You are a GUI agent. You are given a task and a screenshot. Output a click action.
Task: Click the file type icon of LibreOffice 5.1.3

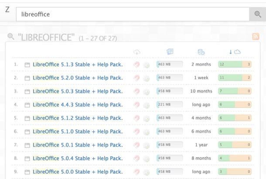[27, 65]
